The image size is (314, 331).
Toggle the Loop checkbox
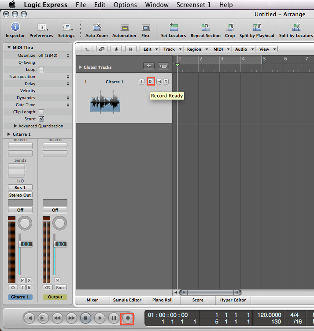41,70
